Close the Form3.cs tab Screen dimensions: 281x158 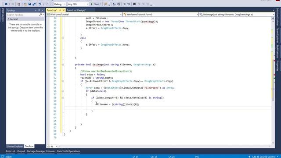[63, 10]
